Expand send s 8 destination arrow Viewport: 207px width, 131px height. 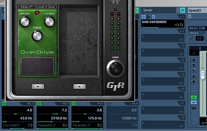pyautogui.click(x=143, y=123)
